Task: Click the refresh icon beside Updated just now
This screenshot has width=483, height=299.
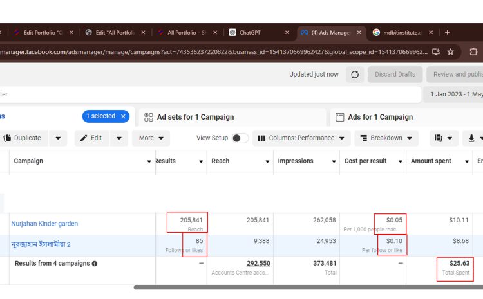Action: tap(355, 75)
